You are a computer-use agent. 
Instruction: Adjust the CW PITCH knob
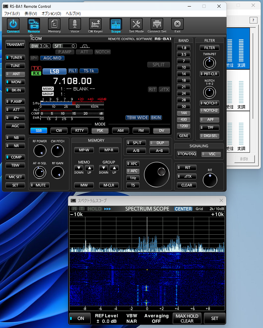coord(57,151)
